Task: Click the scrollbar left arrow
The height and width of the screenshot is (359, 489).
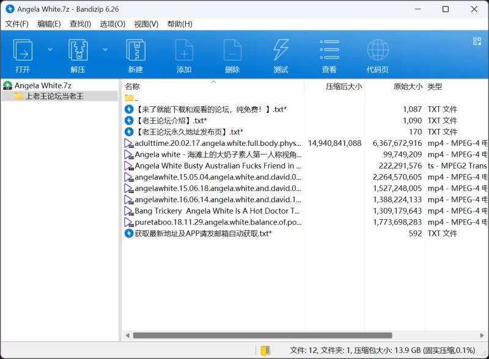Action: pos(128,335)
